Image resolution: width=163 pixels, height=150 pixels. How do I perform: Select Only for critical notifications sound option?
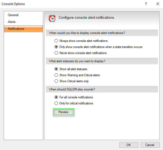(x=56, y=103)
